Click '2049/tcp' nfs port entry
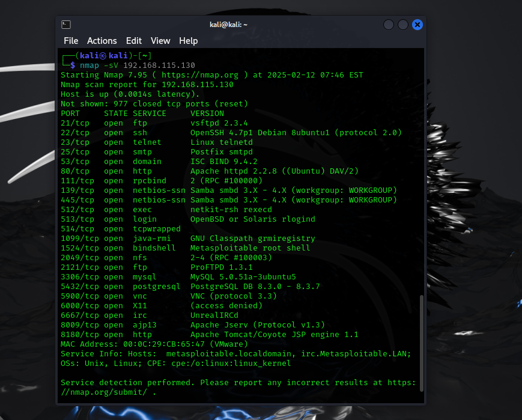Image resolution: width=522 pixels, height=420 pixels. [x=80, y=258]
